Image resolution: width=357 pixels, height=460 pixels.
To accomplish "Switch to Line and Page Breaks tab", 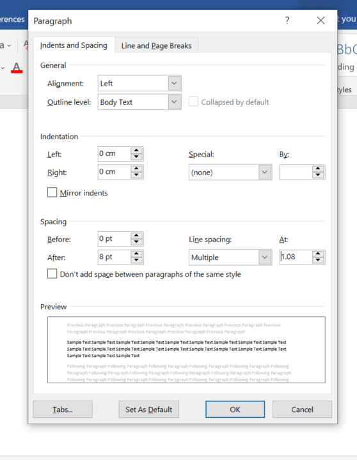I will [156, 45].
